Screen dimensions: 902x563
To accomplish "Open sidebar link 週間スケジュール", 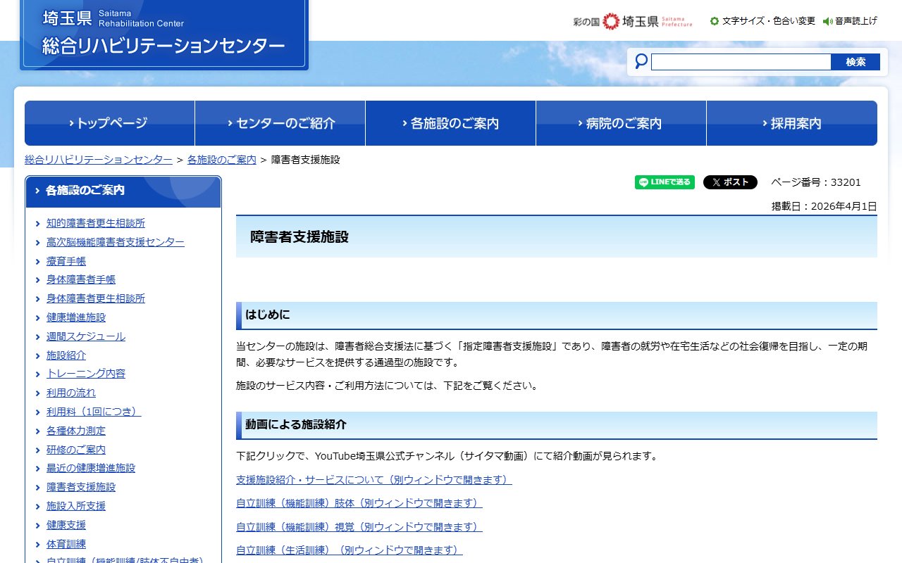I will (x=86, y=336).
